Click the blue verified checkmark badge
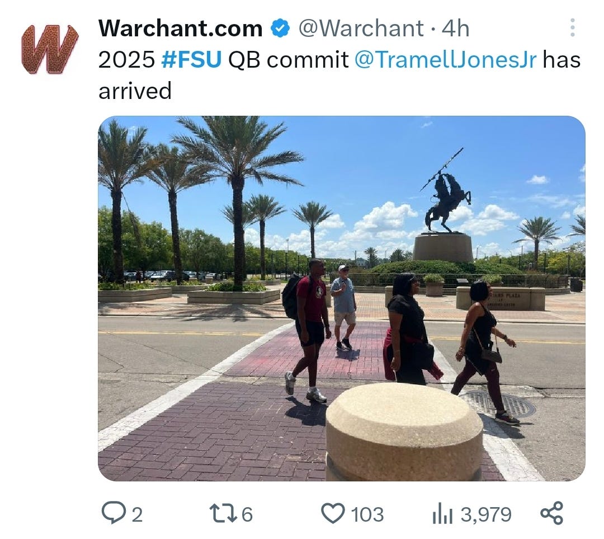 pos(280,29)
